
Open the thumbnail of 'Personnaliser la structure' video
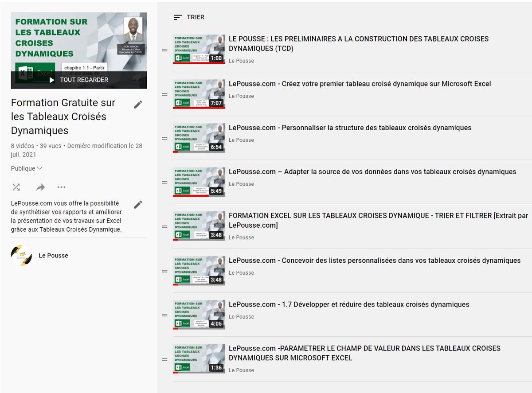pyautogui.click(x=199, y=138)
